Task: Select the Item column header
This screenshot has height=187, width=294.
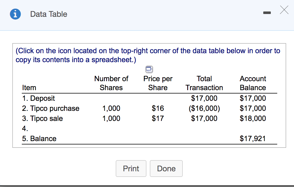Action: pyautogui.click(x=29, y=88)
